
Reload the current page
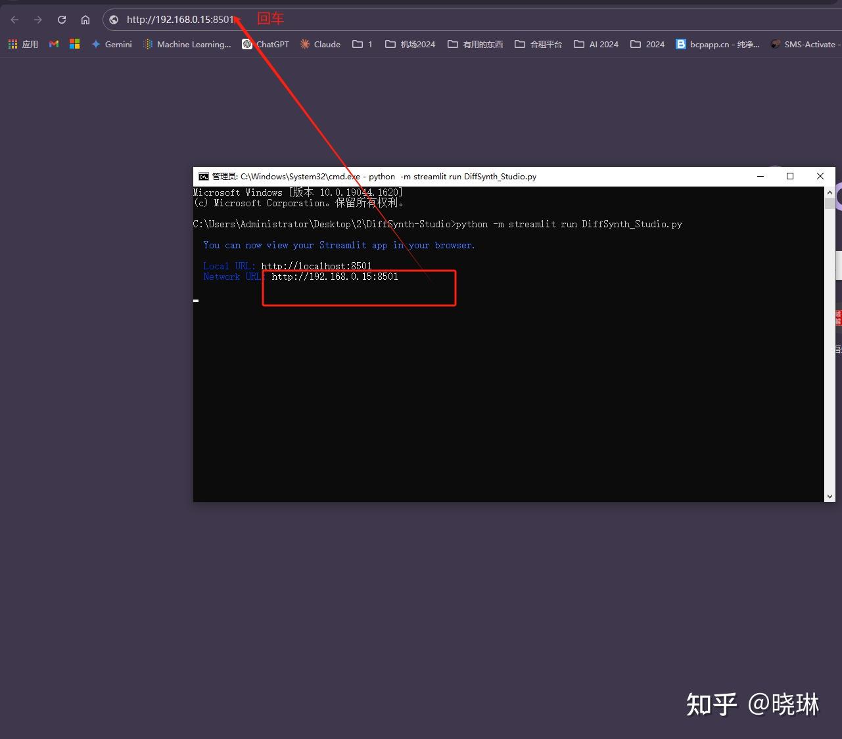pyautogui.click(x=61, y=19)
